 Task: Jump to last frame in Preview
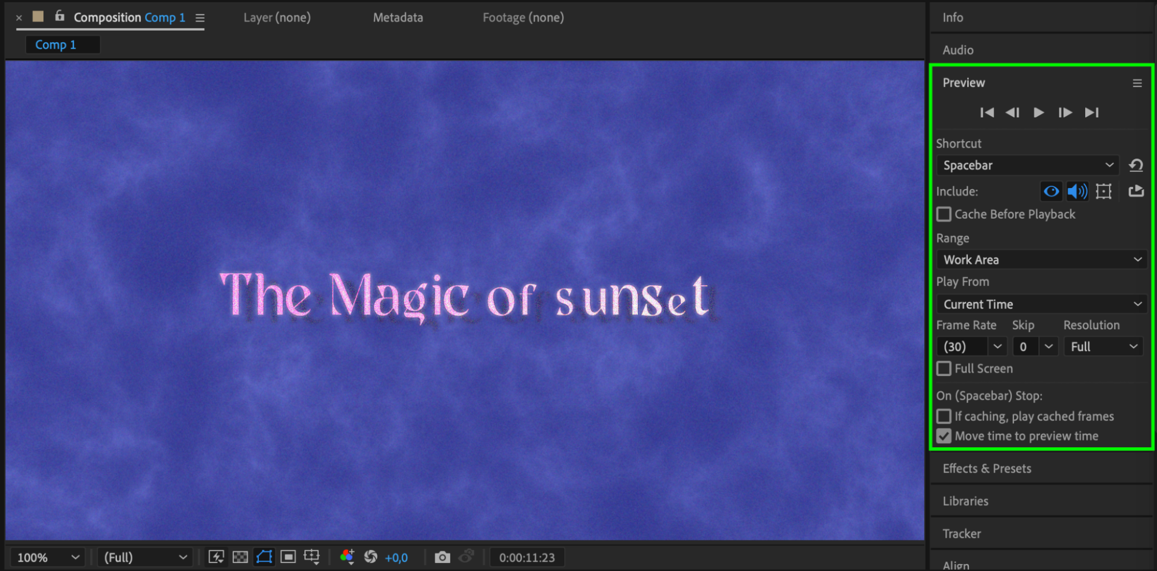click(1092, 112)
